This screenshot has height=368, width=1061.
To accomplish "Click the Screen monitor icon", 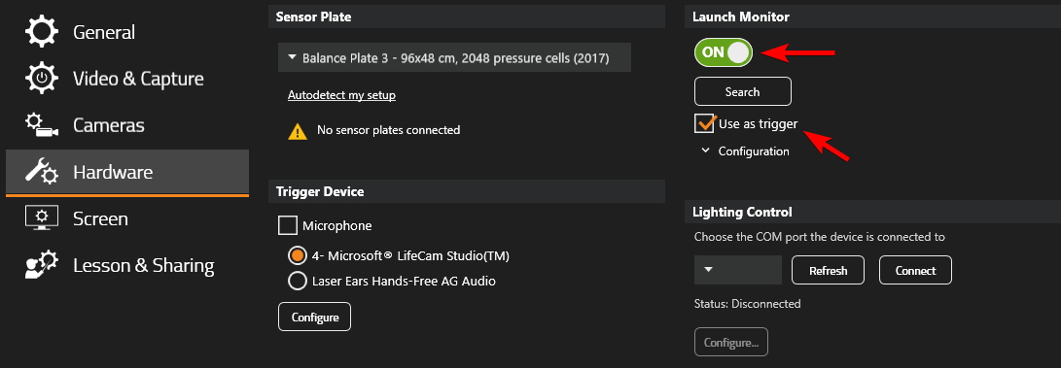I will coord(41,218).
